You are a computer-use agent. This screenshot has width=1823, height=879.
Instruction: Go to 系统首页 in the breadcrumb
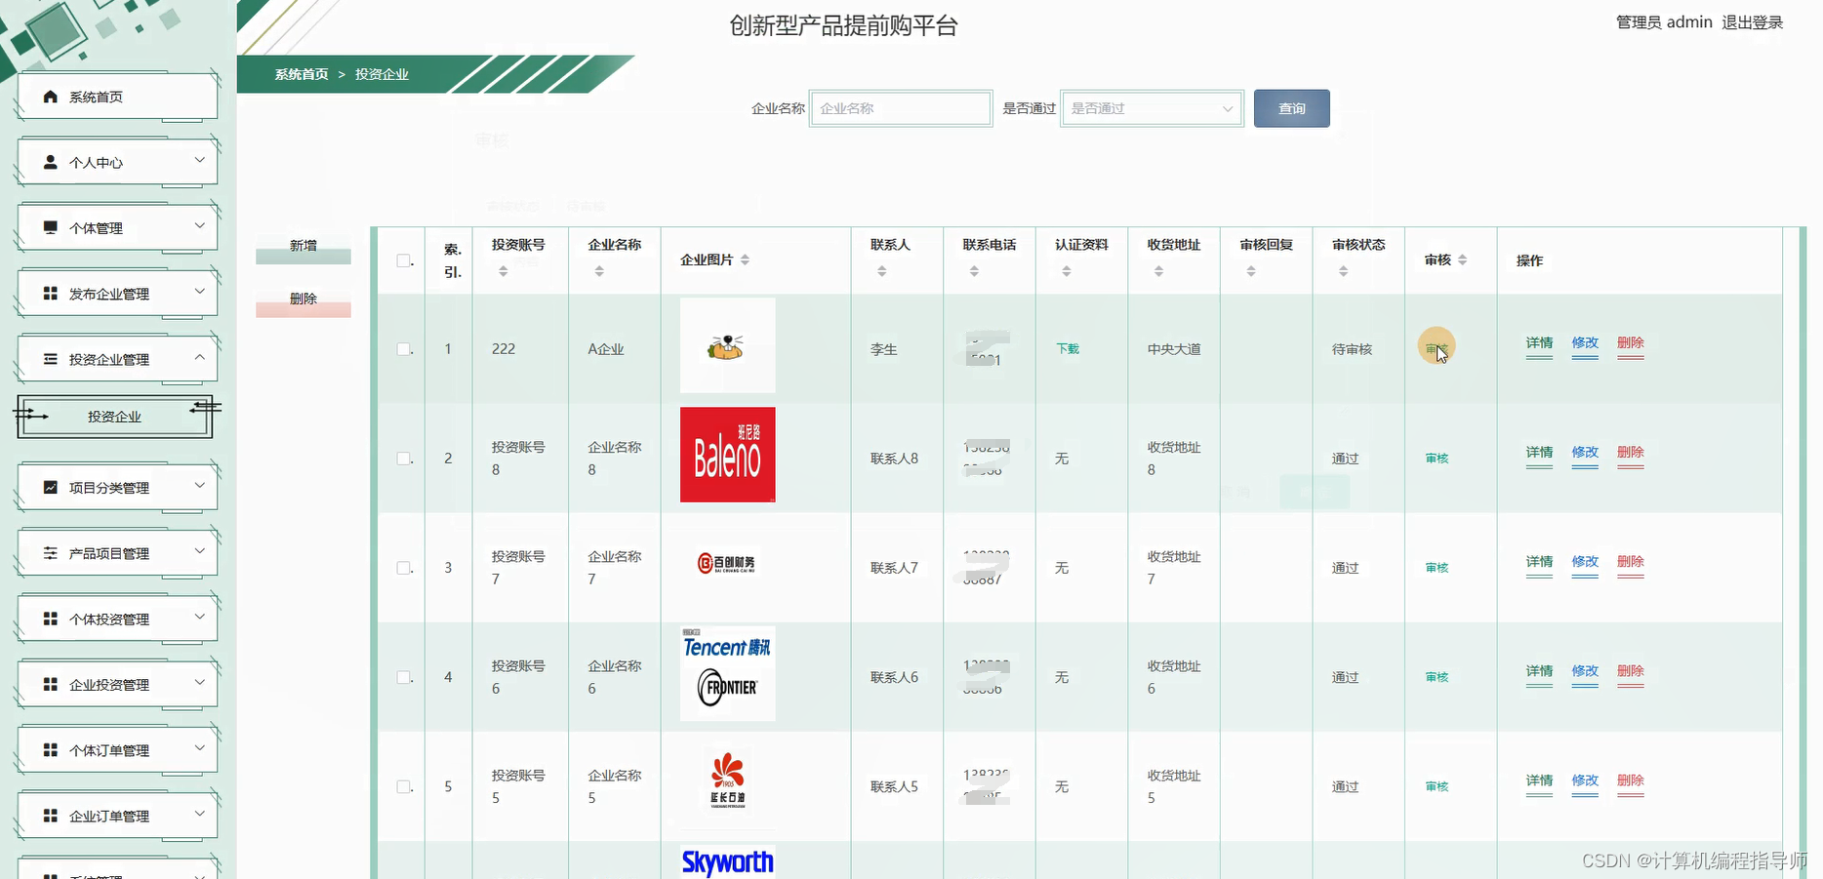pos(302,74)
